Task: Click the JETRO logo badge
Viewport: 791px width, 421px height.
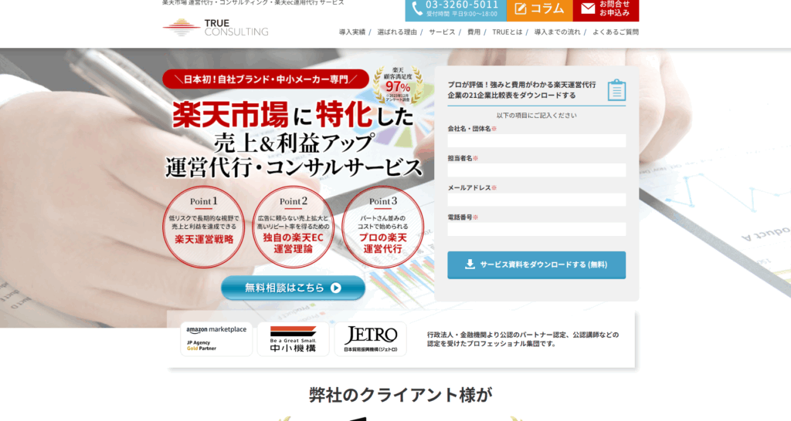Action: (x=370, y=338)
